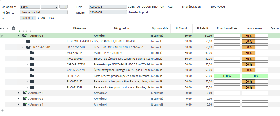Click the Référence field chantier hopital
The width and height of the screenshot is (280, 116).
[44, 12]
